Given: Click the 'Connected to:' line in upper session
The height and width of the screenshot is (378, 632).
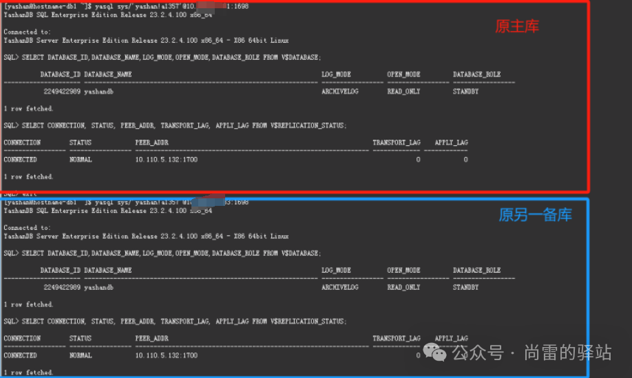Looking at the screenshot, I should tap(27, 32).
